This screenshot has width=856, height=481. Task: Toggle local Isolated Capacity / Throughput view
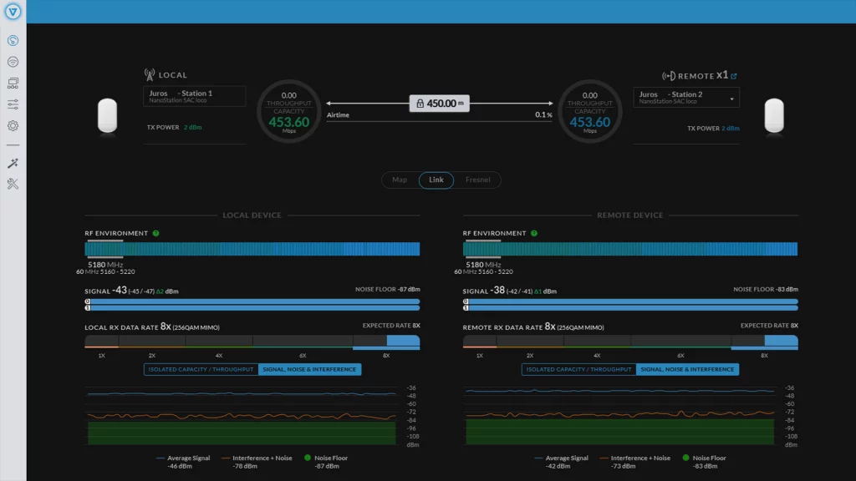point(201,369)
